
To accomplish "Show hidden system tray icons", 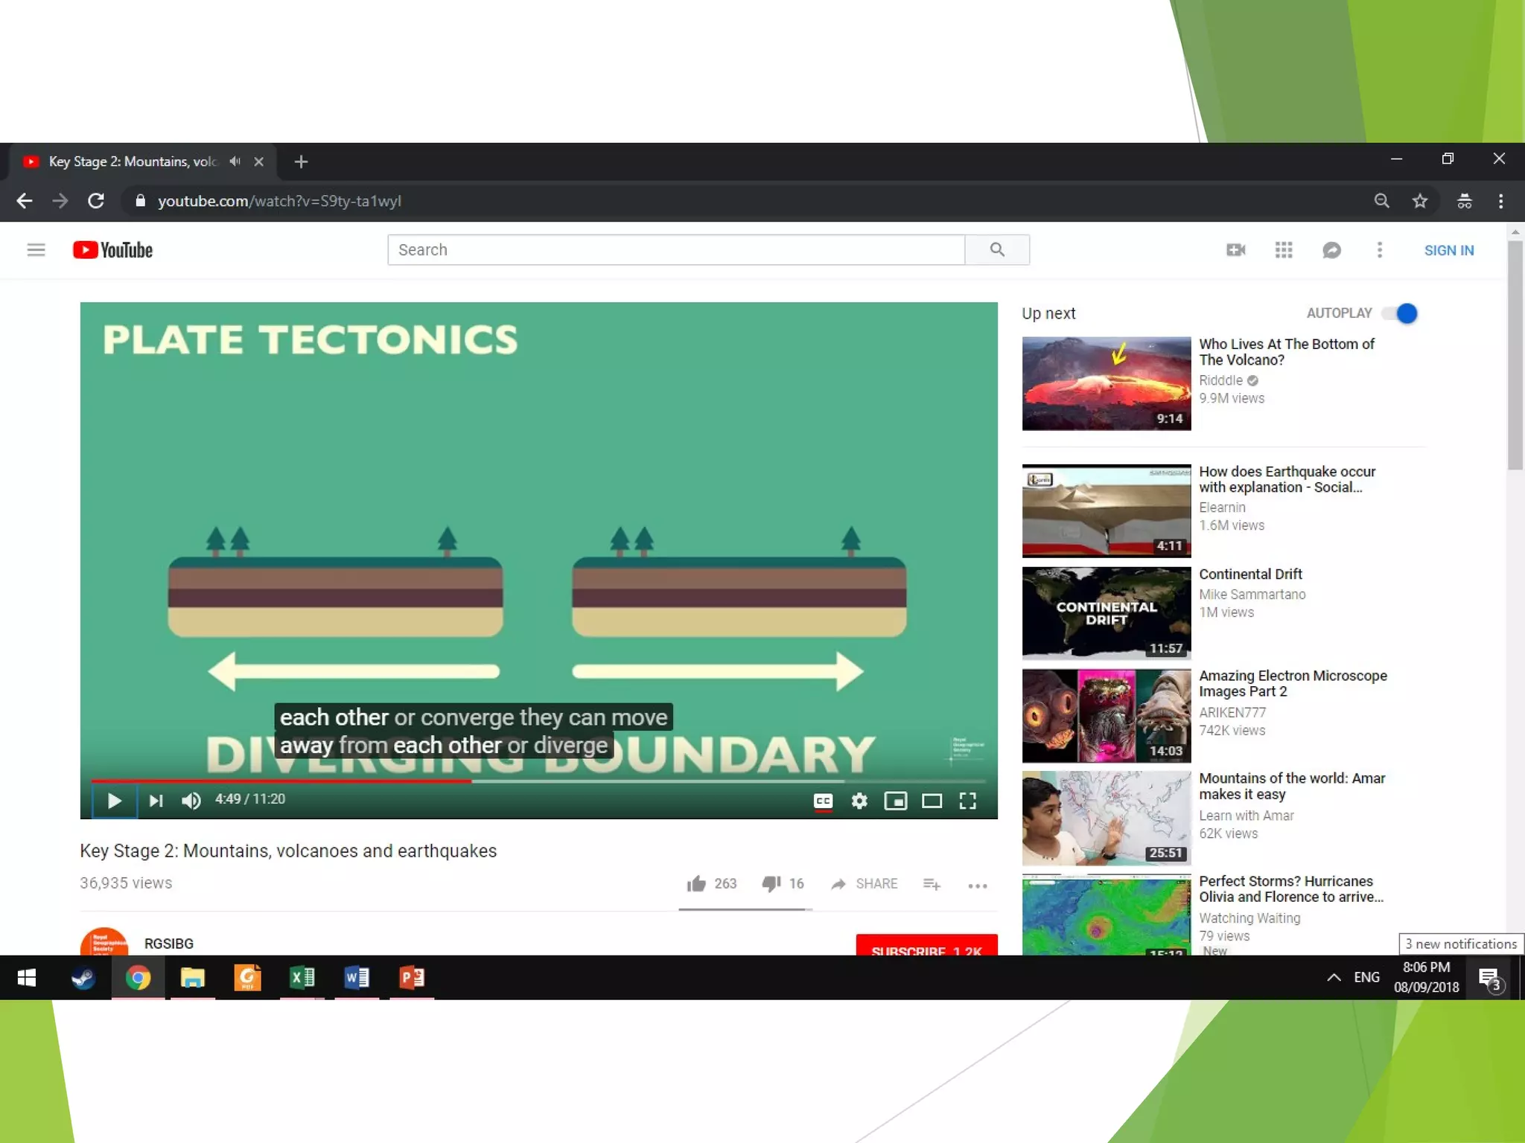I will pos(1334,977).
